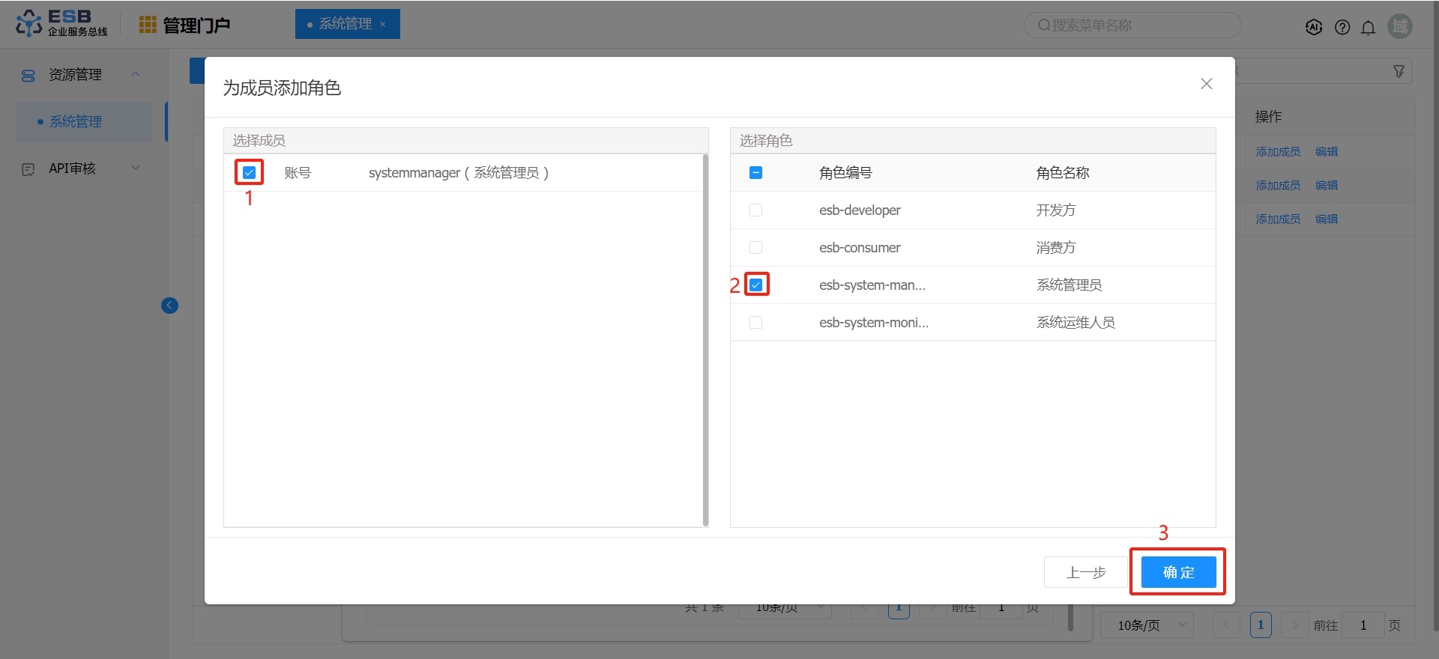This screenshot has height=659, width=1439.
Task: Click the 上一步 previous step button
Action: pyautogui.click(x=1085, y=573)
